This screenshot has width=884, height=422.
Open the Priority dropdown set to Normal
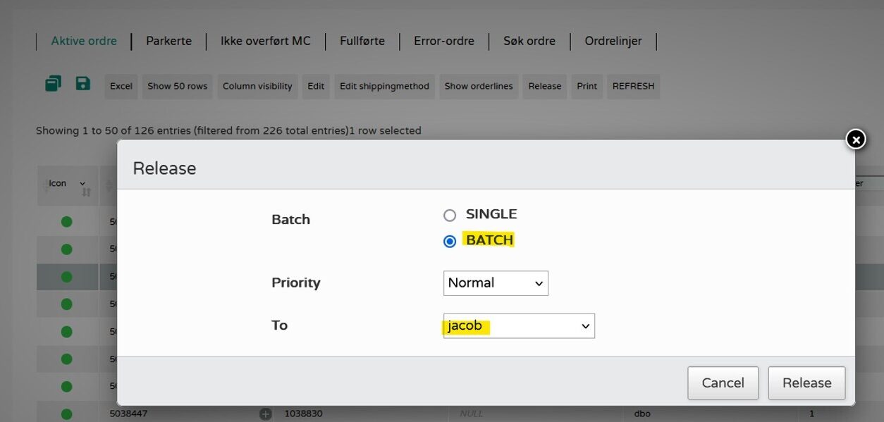pos(496,283)
